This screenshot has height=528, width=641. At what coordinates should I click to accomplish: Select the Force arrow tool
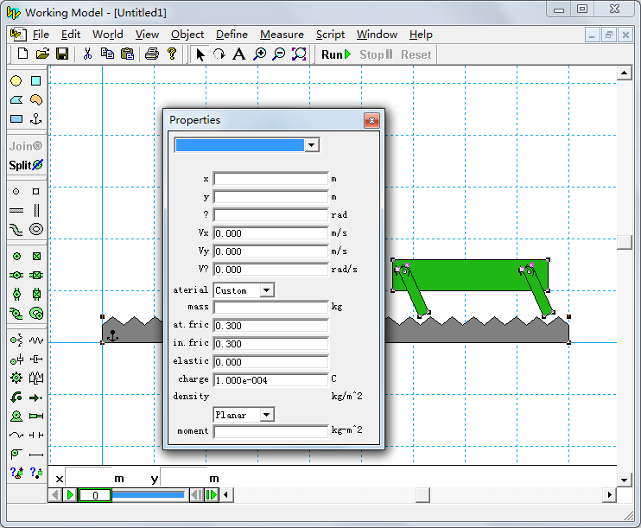36,398
